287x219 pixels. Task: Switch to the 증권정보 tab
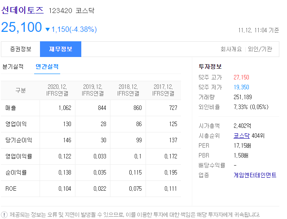tap(21, 49)
